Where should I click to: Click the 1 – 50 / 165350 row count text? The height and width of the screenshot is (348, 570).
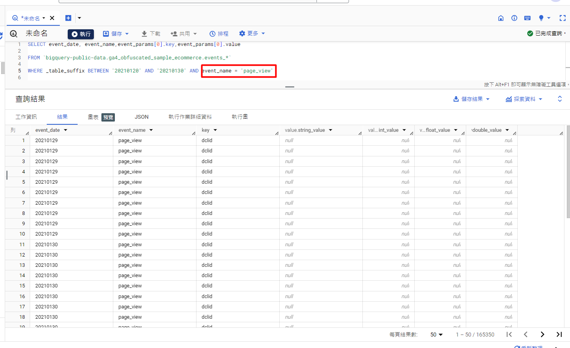475,335
